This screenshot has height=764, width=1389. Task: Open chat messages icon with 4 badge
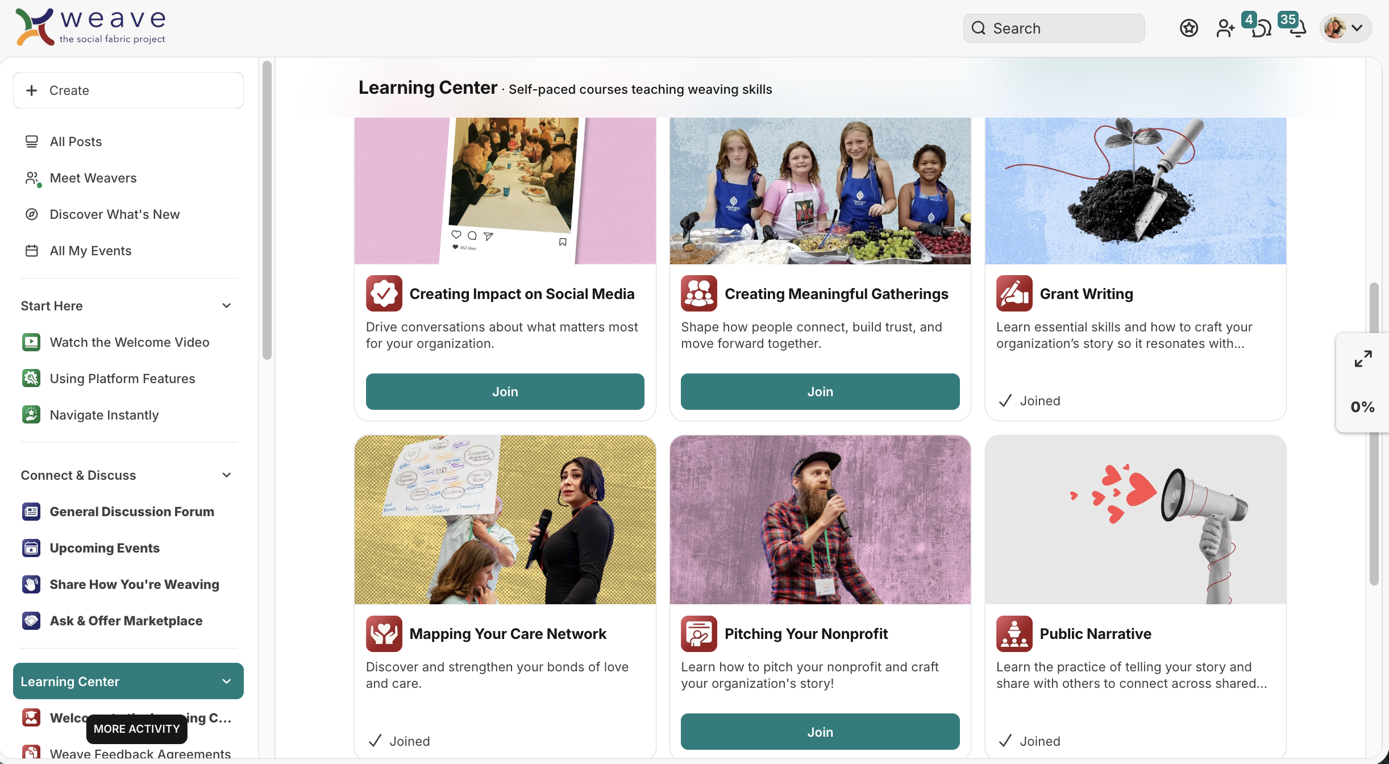(x=1261, y=27)
